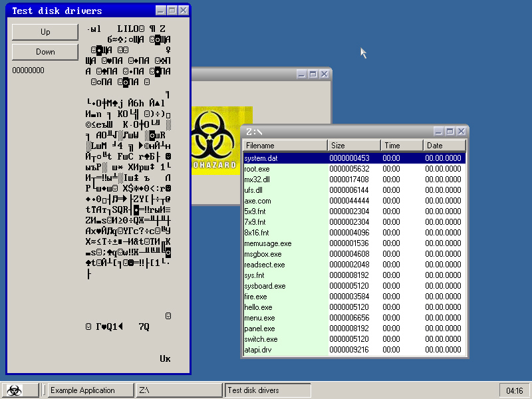
Task: Click the biohazard logo image
Action: [215, 140]
